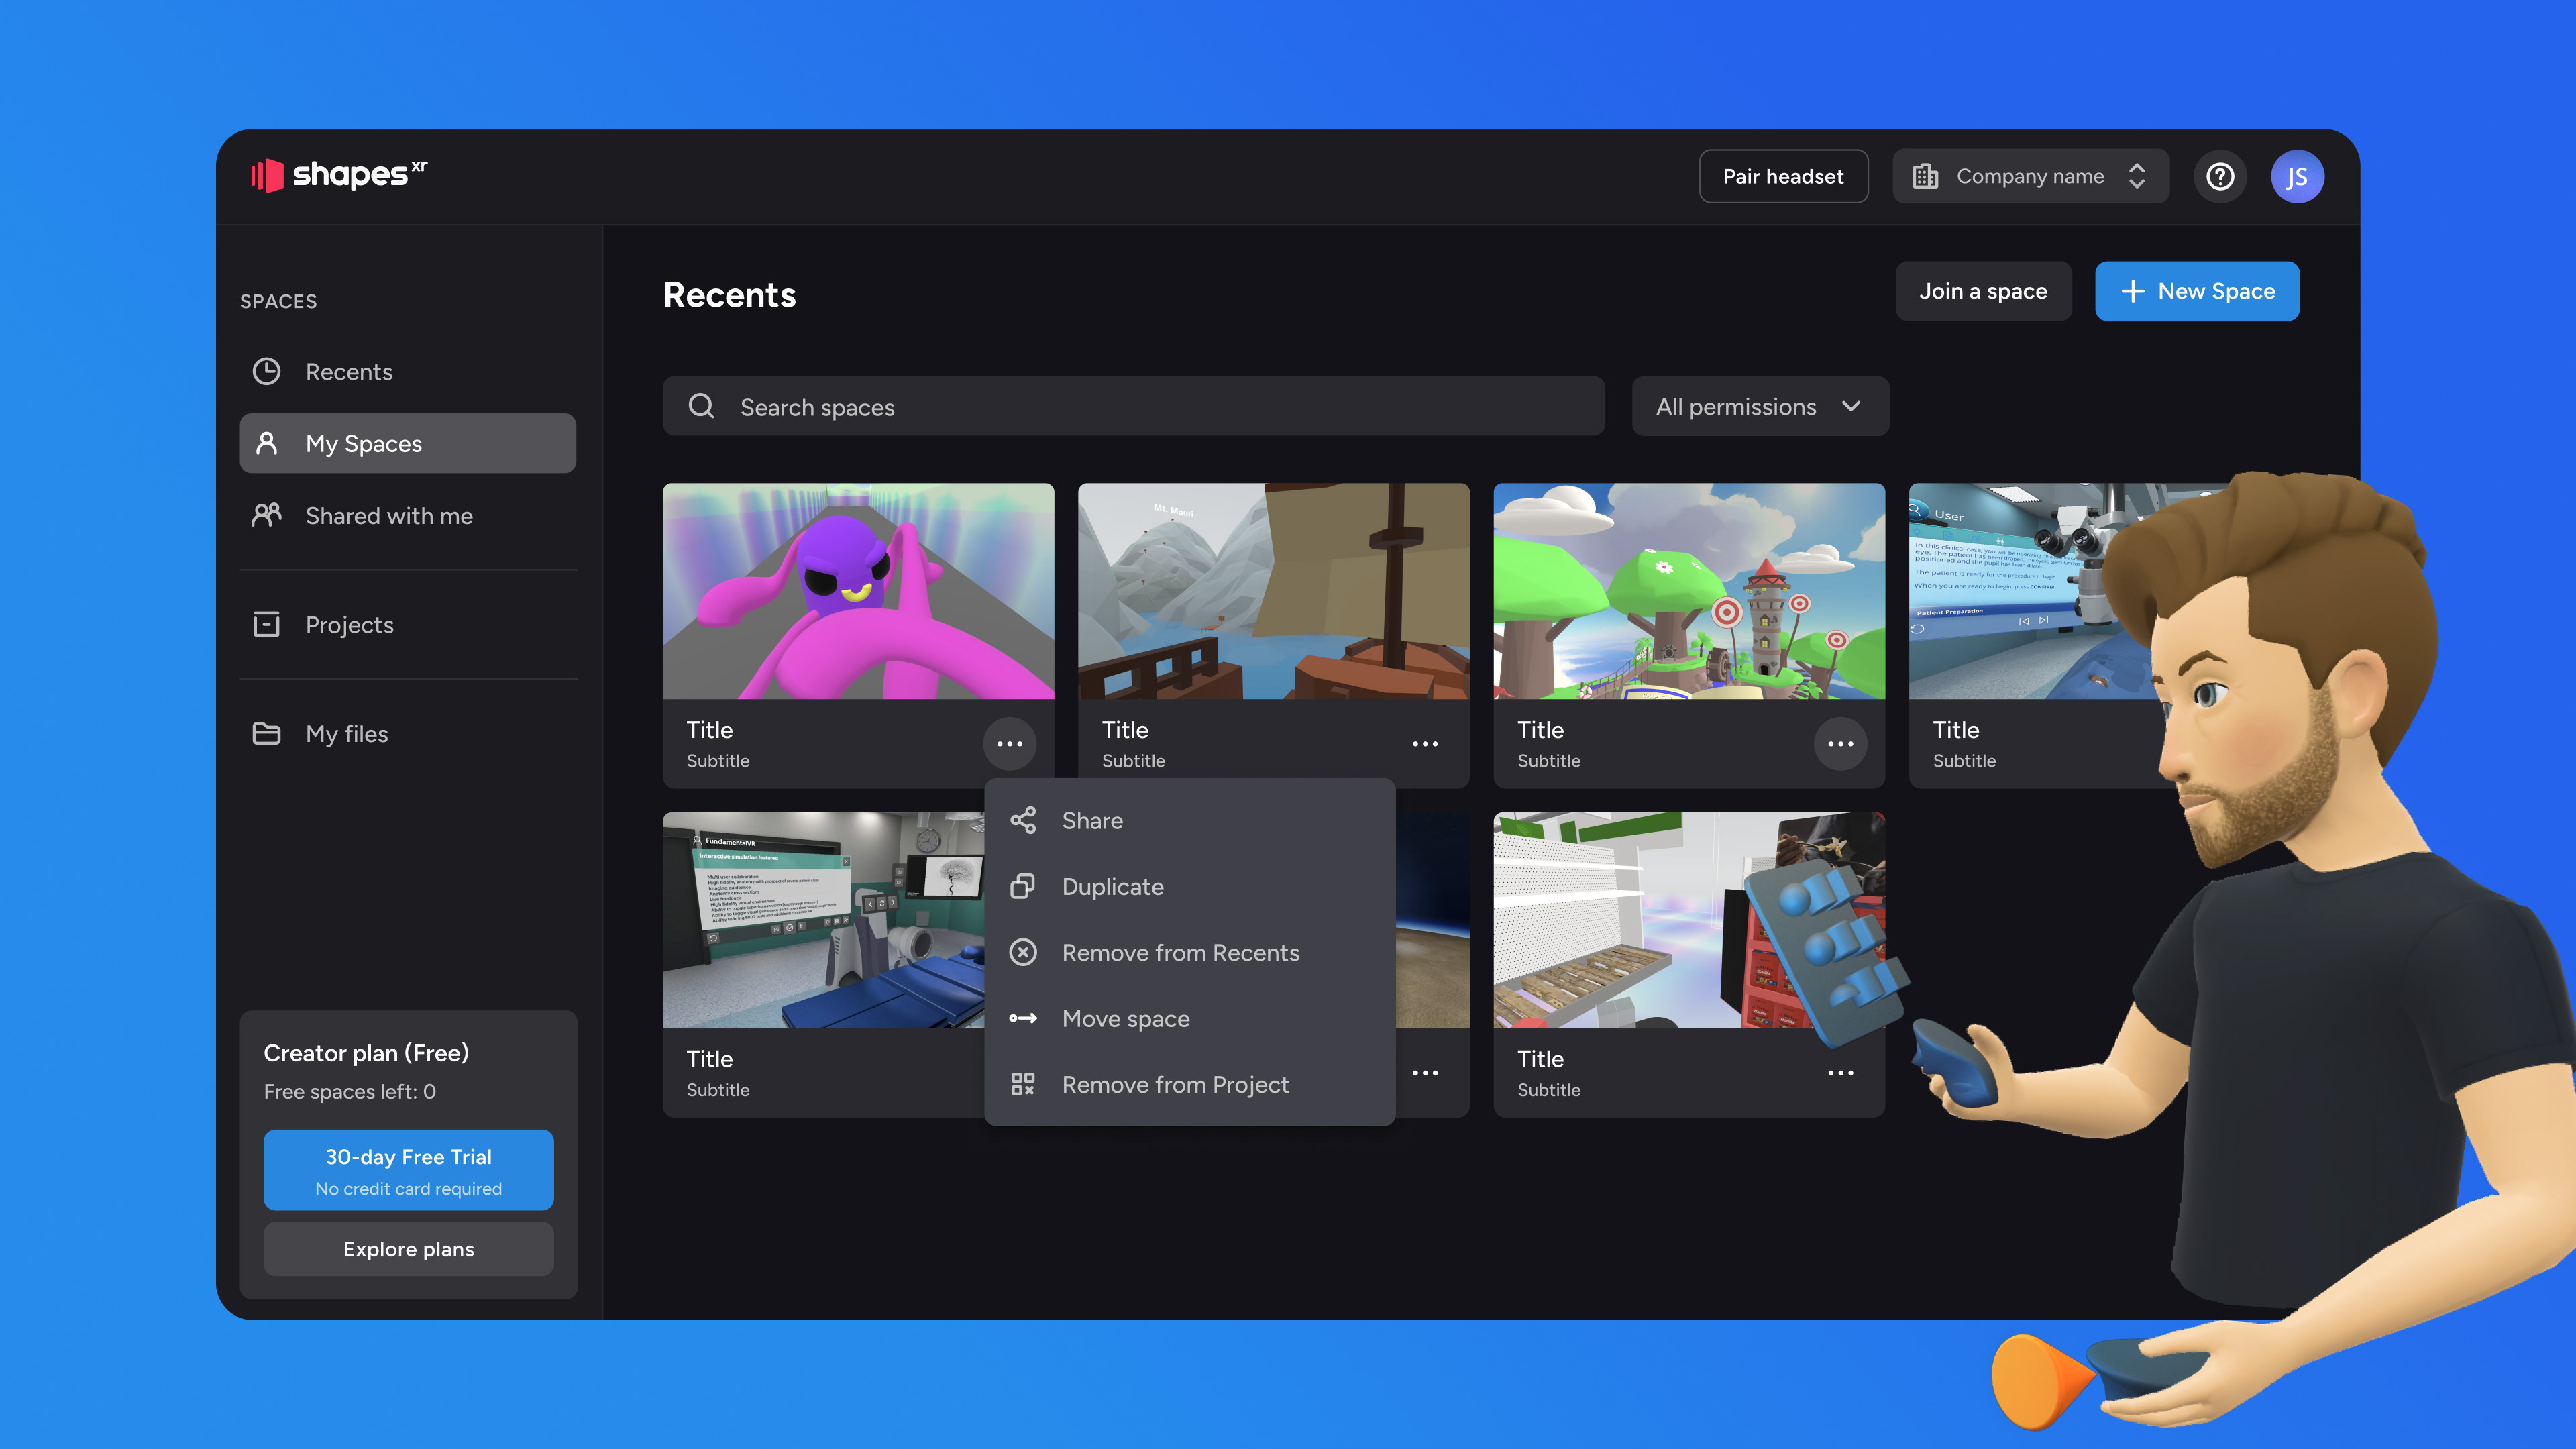
Task: Select My Spaces in the sidebar
Action: coord(408,443)
